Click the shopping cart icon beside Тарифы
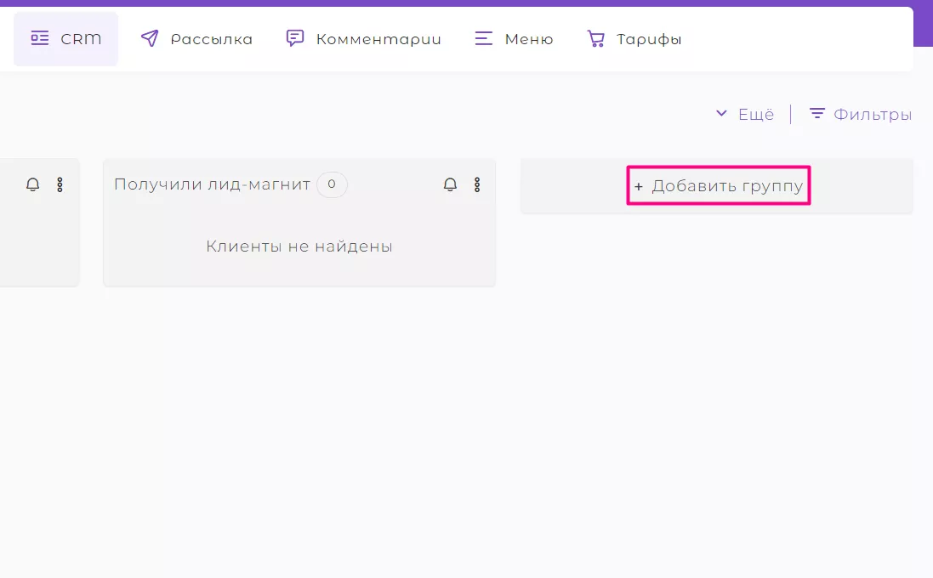This screenshot has width=933, height=578. tap(595, 38)
